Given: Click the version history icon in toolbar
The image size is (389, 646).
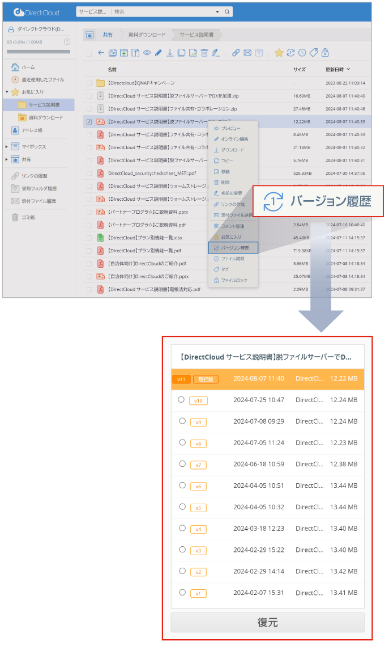Looking at the screenshot, I should click(x=290, y=53).
